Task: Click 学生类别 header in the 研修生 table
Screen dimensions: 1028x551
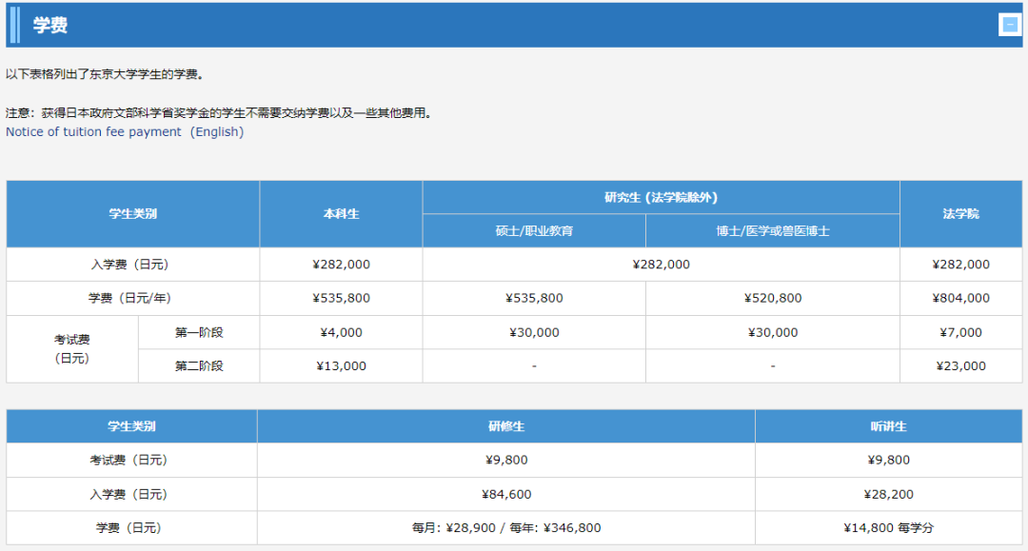Action: click(x=131, y=426)
